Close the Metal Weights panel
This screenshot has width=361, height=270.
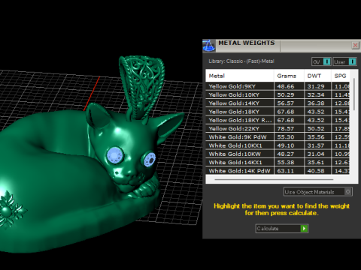point(355,45)
